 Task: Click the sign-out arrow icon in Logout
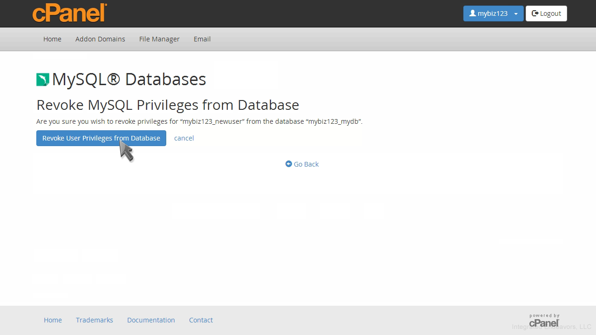pos(535,13)
